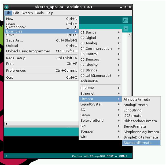Expand SoftwareSerial library examples
166x165 pixels.
pyautogui.click(x=100, y=120)
